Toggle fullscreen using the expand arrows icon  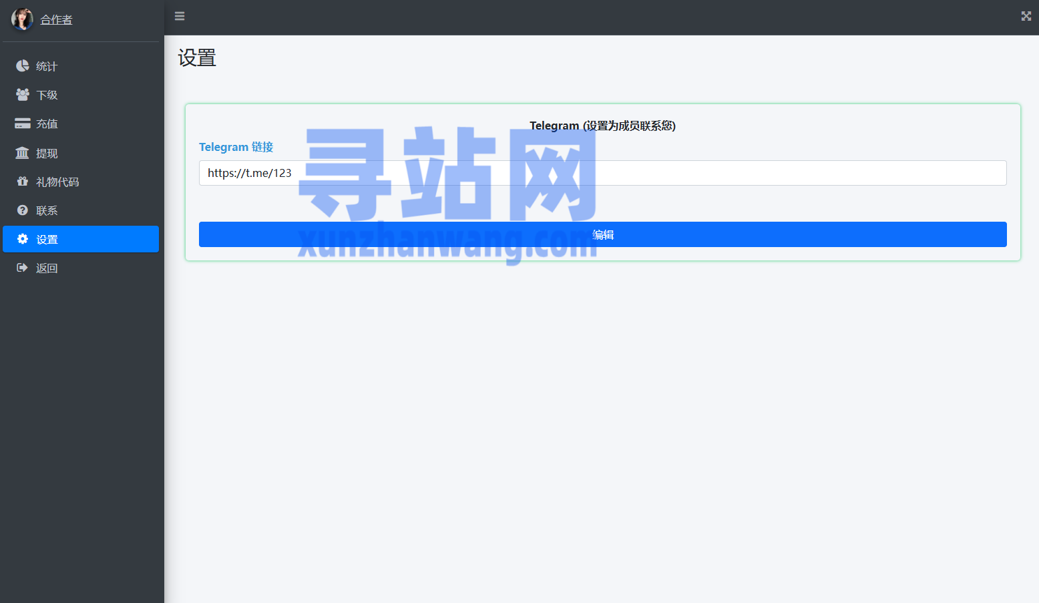pyautogui.click(x=1026, y=16)
